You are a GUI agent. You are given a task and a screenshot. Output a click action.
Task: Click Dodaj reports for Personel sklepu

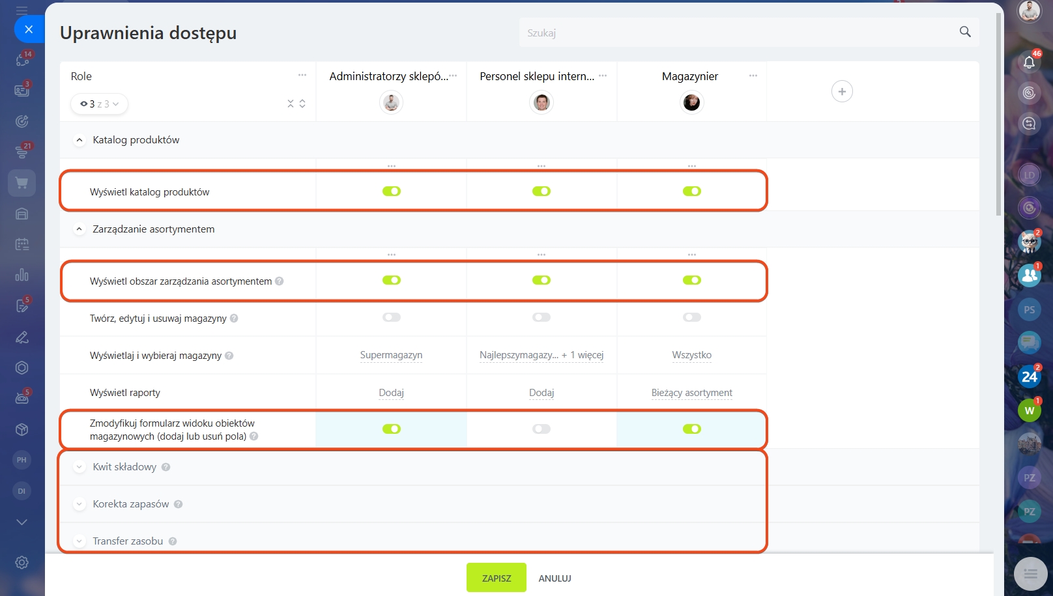coord(541,393)
